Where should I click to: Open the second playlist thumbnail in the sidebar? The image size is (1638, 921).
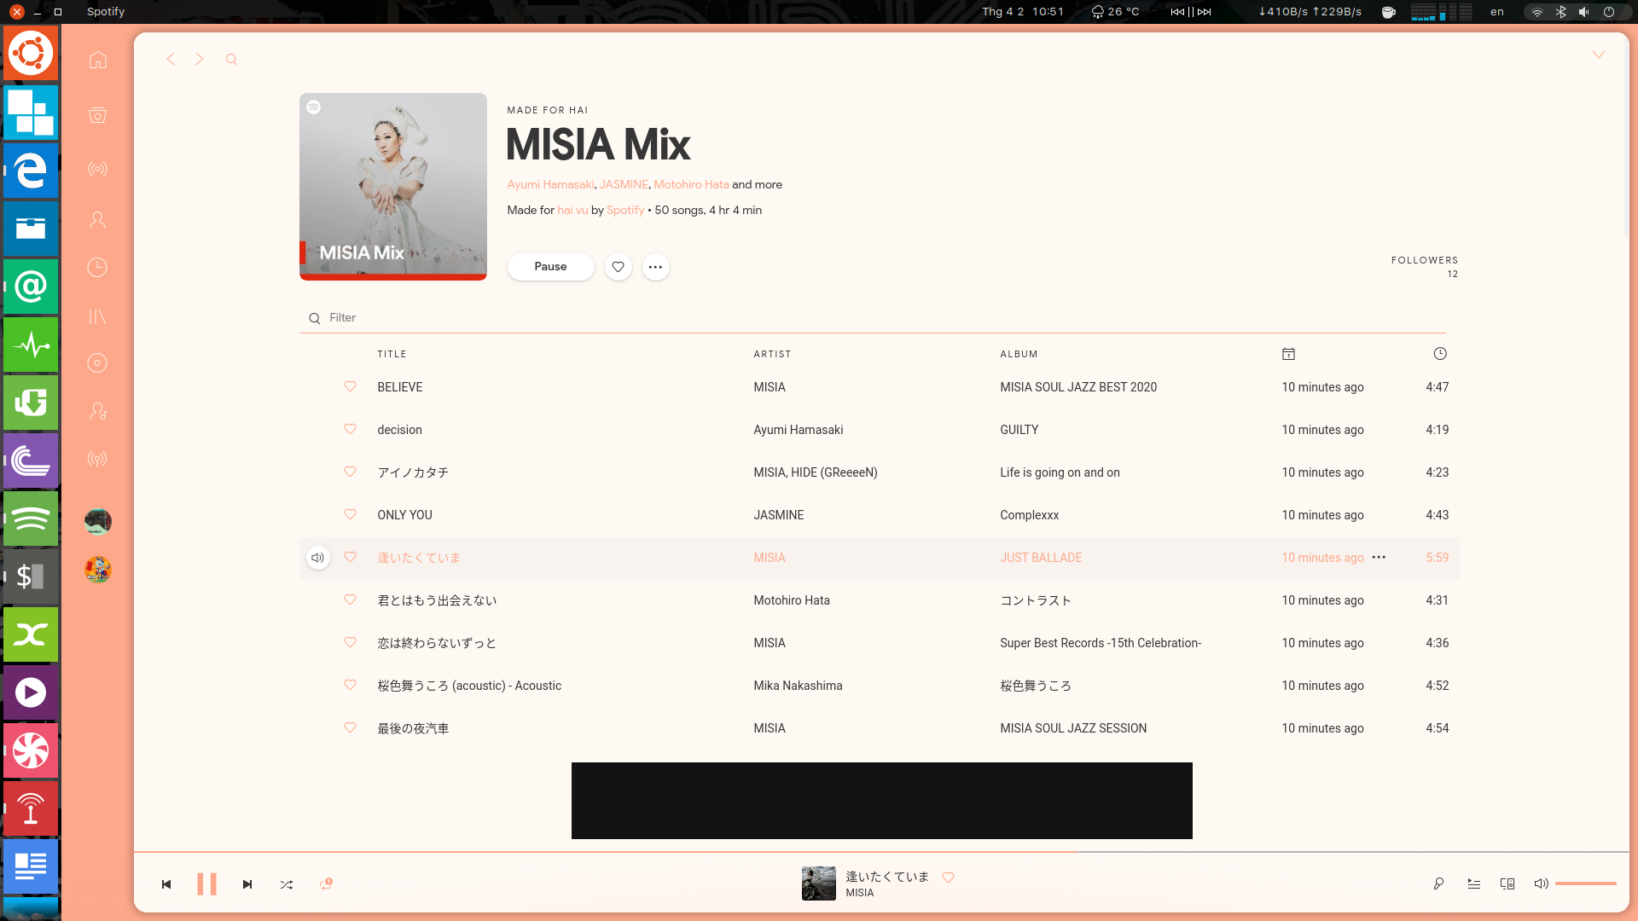click(98, 569)
